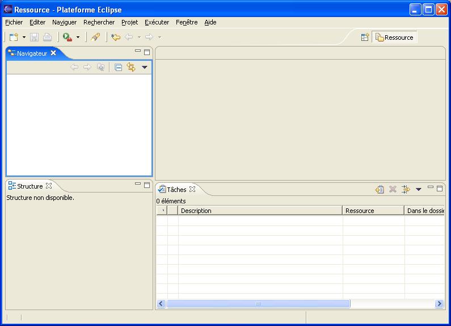This screenshot has width=451, height=326.
Task: Expand the External Tools dropdown arrow
Action: pyautogui.click(x=78, y=37)
